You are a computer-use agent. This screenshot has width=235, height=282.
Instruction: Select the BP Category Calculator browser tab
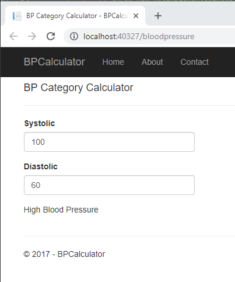click(x=75, y=16)
